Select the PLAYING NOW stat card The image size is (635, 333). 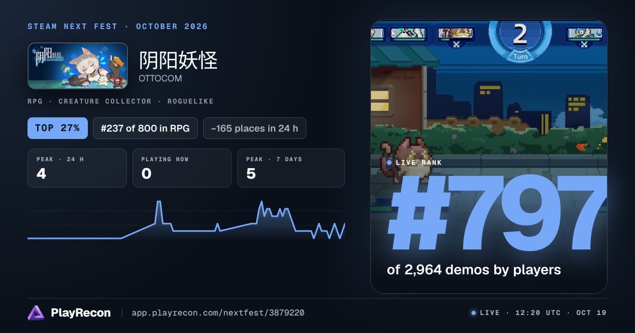coord(182,168)
